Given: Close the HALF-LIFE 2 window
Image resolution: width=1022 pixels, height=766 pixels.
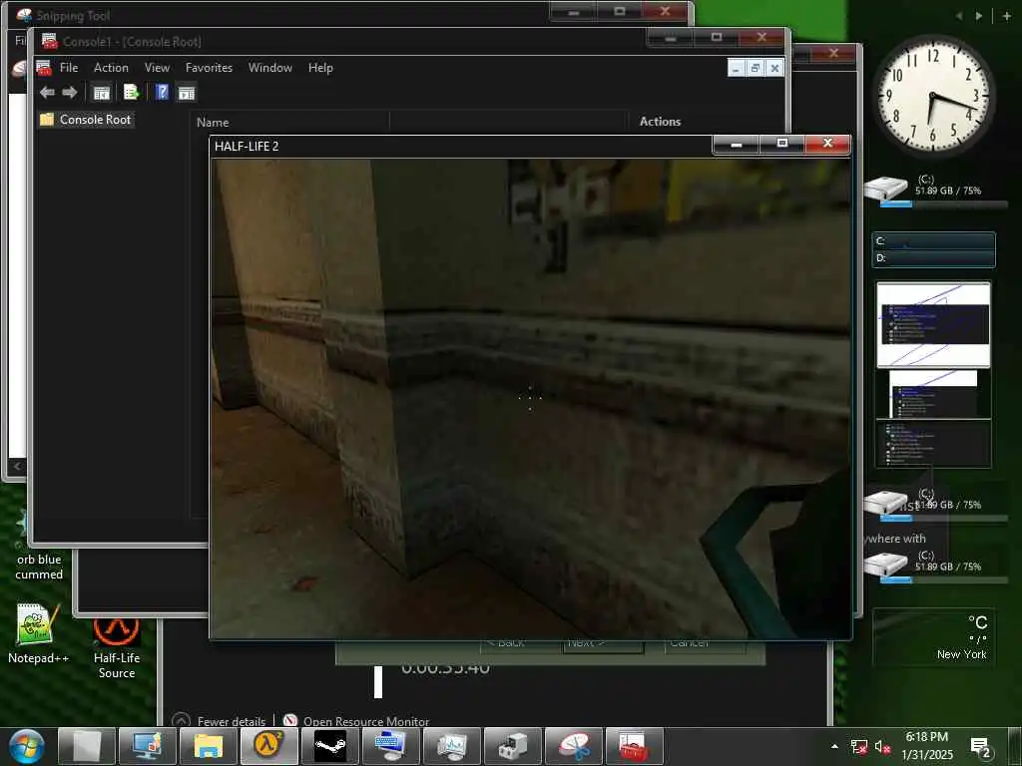Looking at the screenshot, I should [827, 144].
